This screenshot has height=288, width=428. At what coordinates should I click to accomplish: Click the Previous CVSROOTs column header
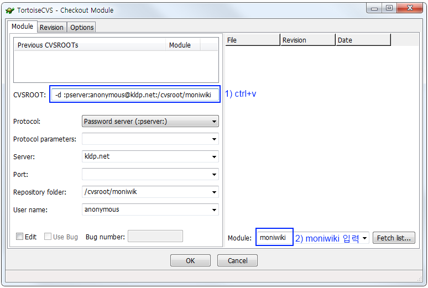tap(90, 45)
